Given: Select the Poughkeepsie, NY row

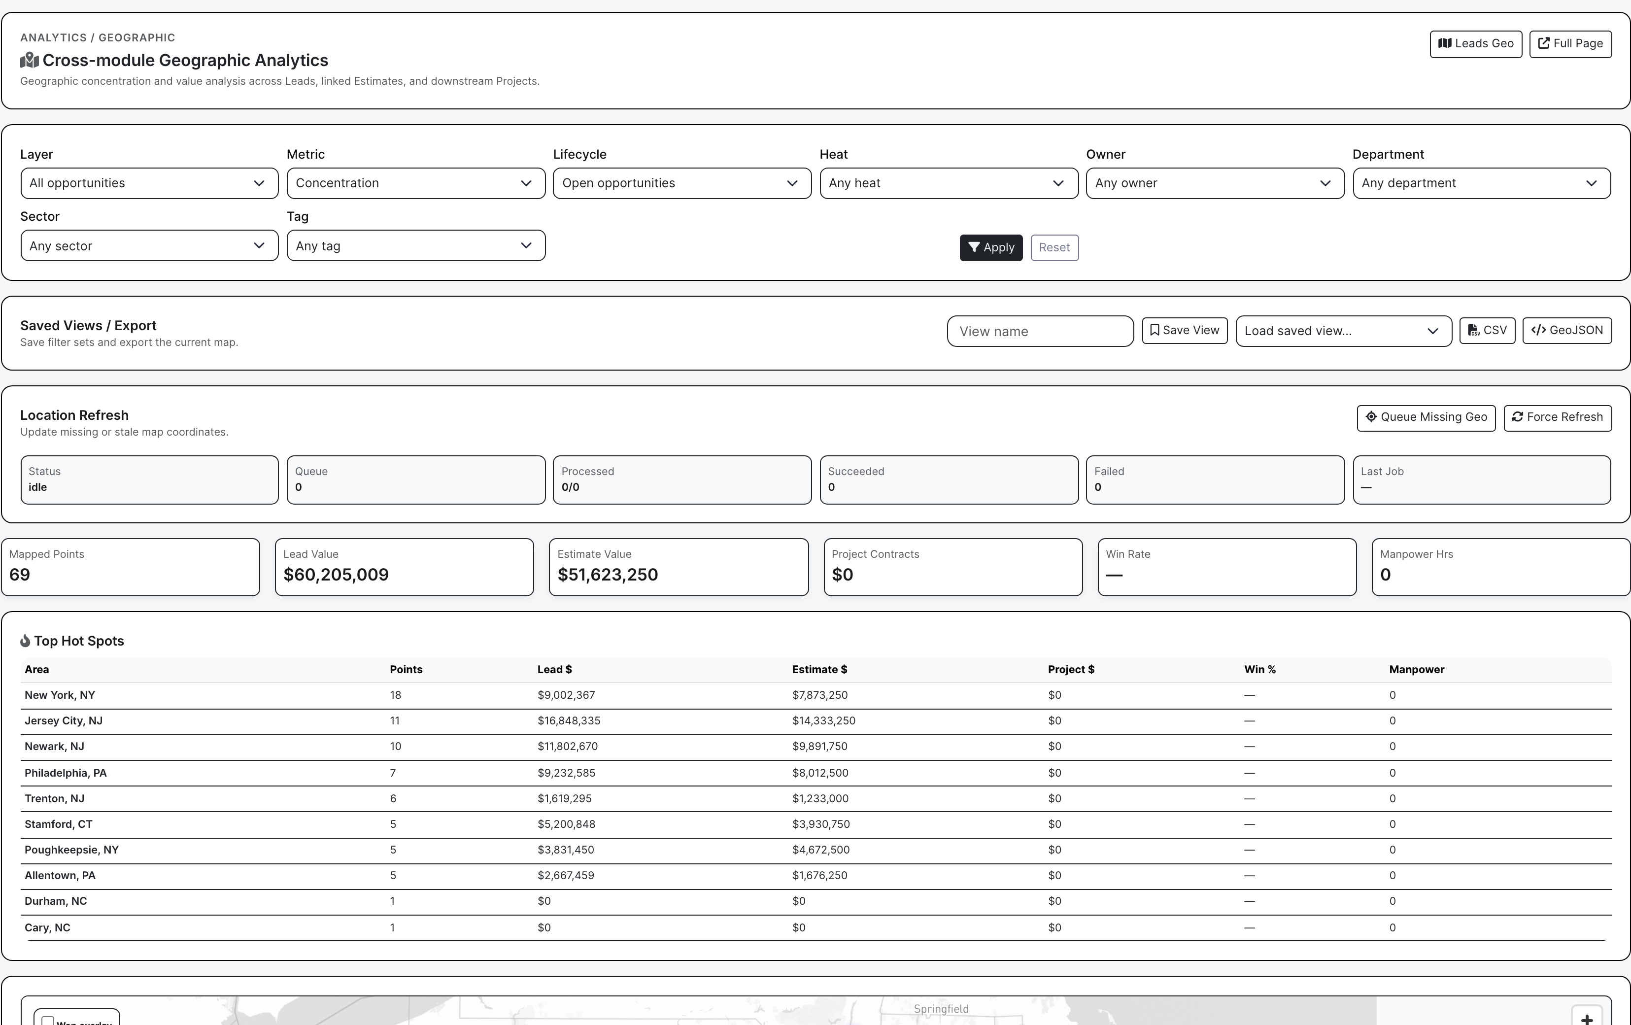Looking at the screenshot, I should click(815, 851).
